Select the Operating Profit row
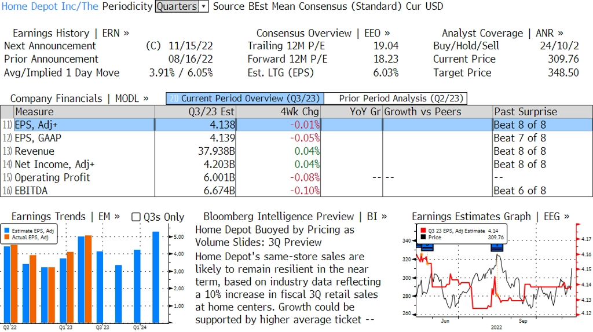Screen dimensions: 593x332 coord(296,177)
